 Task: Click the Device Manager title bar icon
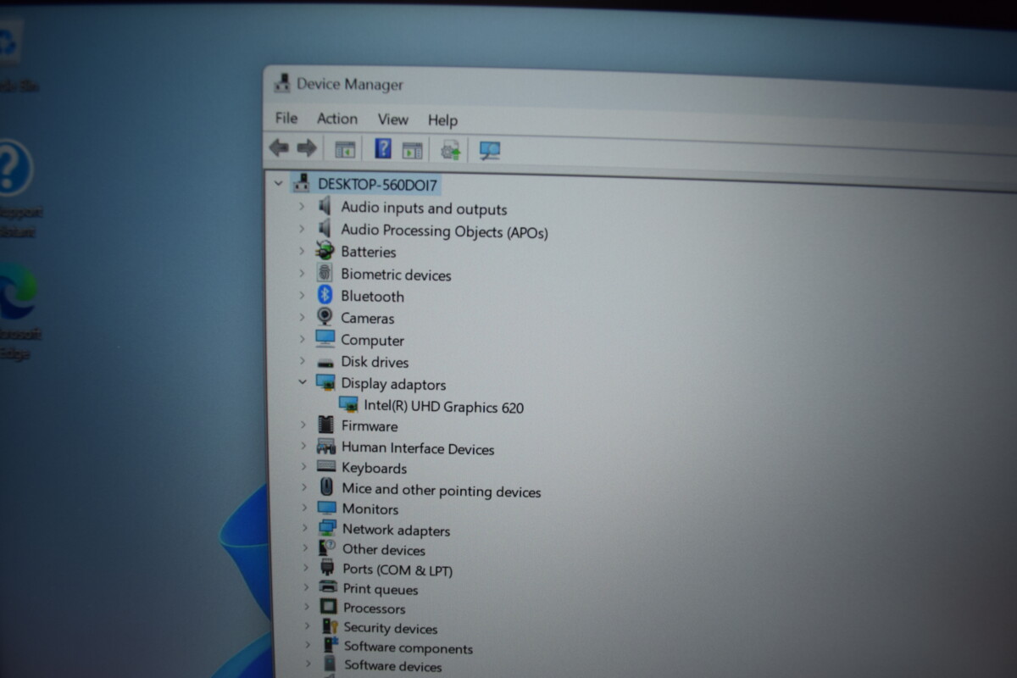[282, 83]
